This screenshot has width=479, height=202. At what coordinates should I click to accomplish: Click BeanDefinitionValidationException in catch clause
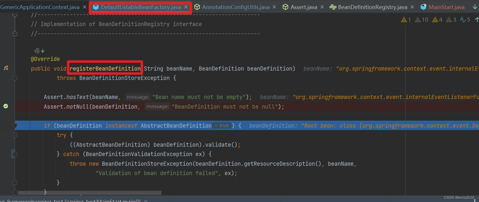click(139, 154)
